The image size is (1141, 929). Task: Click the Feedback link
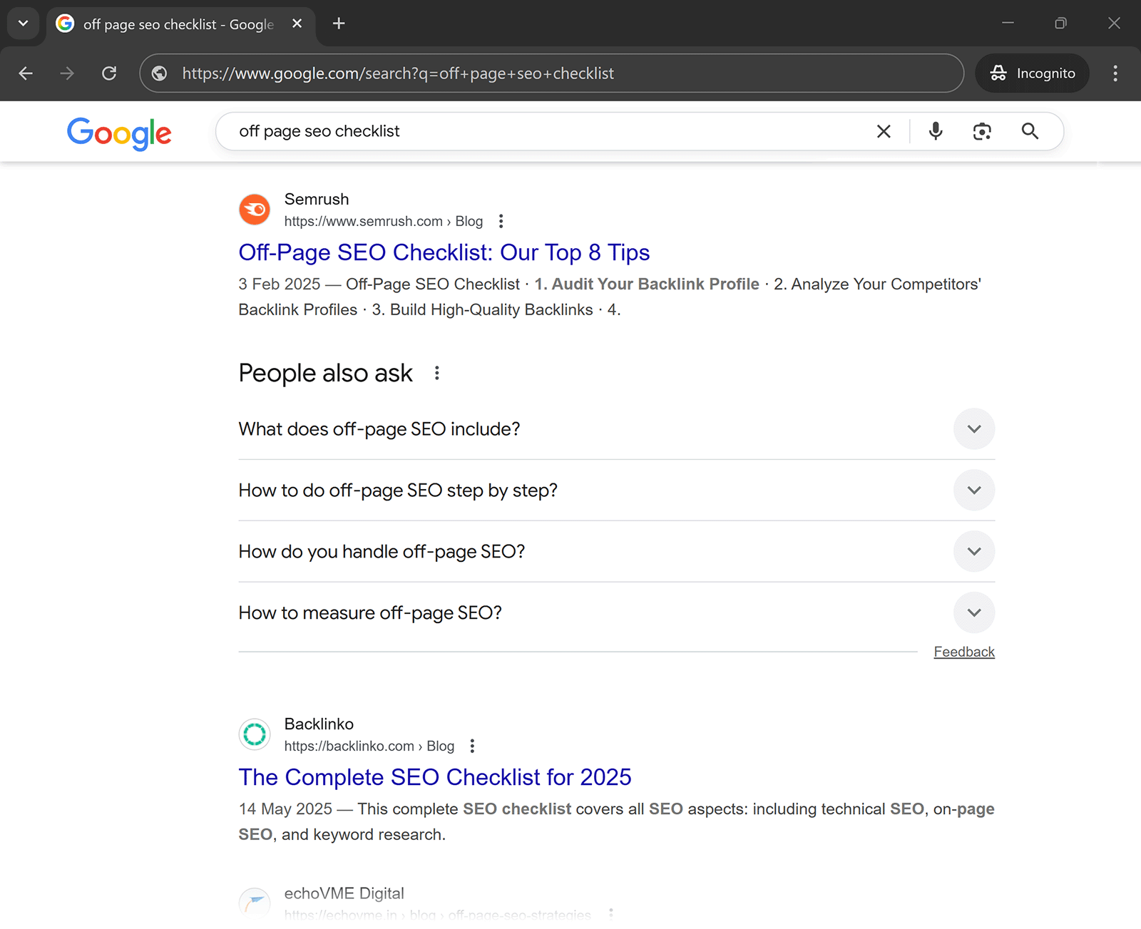point(964,651)
